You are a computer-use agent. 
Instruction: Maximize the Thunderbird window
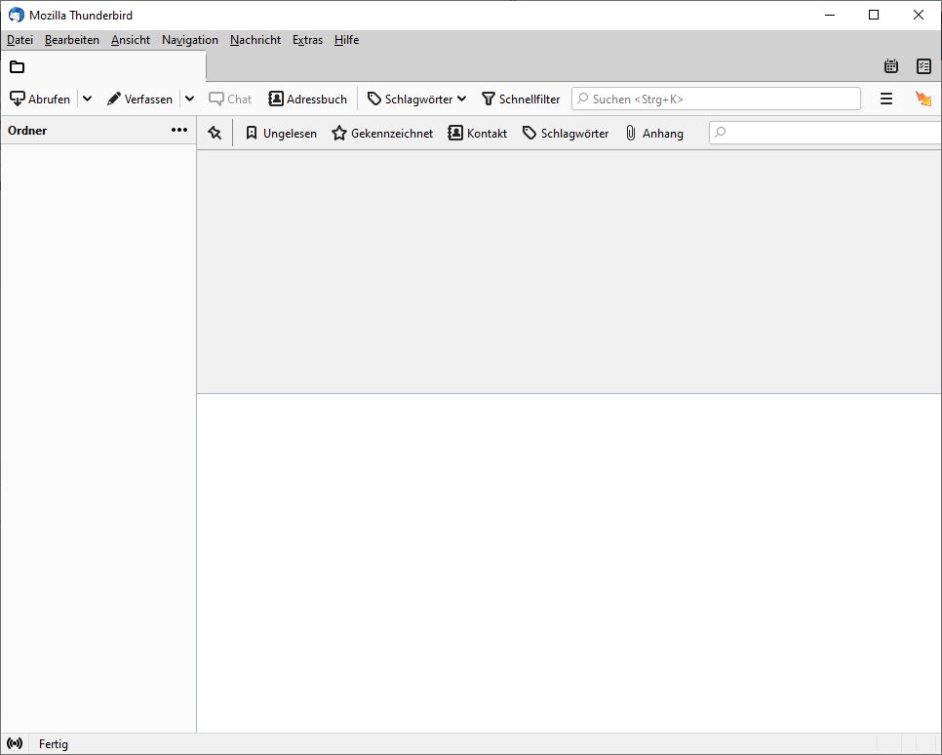point(874,15)
